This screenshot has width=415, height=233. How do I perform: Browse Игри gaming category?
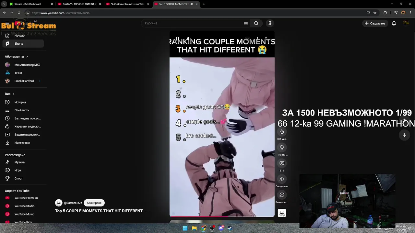tap(23, 170)
